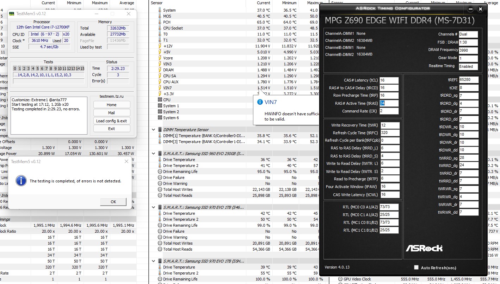Click the tWRRD_sg field showing 28
Viewport: 500px width, 284px height.
tap(469, 158)
